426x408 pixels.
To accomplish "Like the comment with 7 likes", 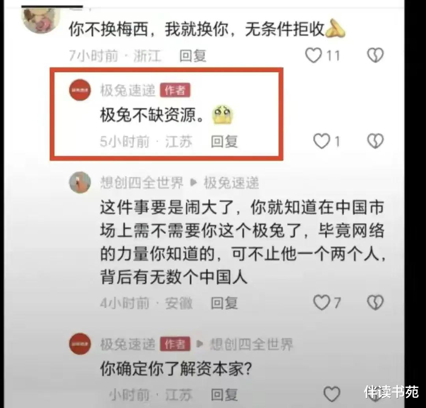I will [x=321, y=303].
